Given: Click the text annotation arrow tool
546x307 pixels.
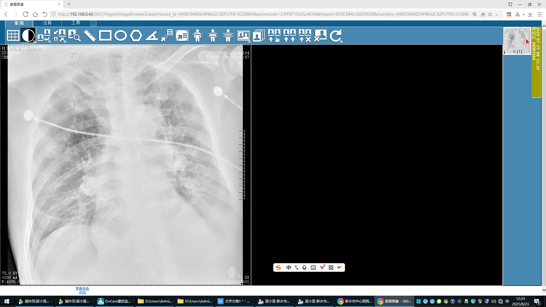Looking at the screenshot, I should pyautogui.click(x=167, y=36).
